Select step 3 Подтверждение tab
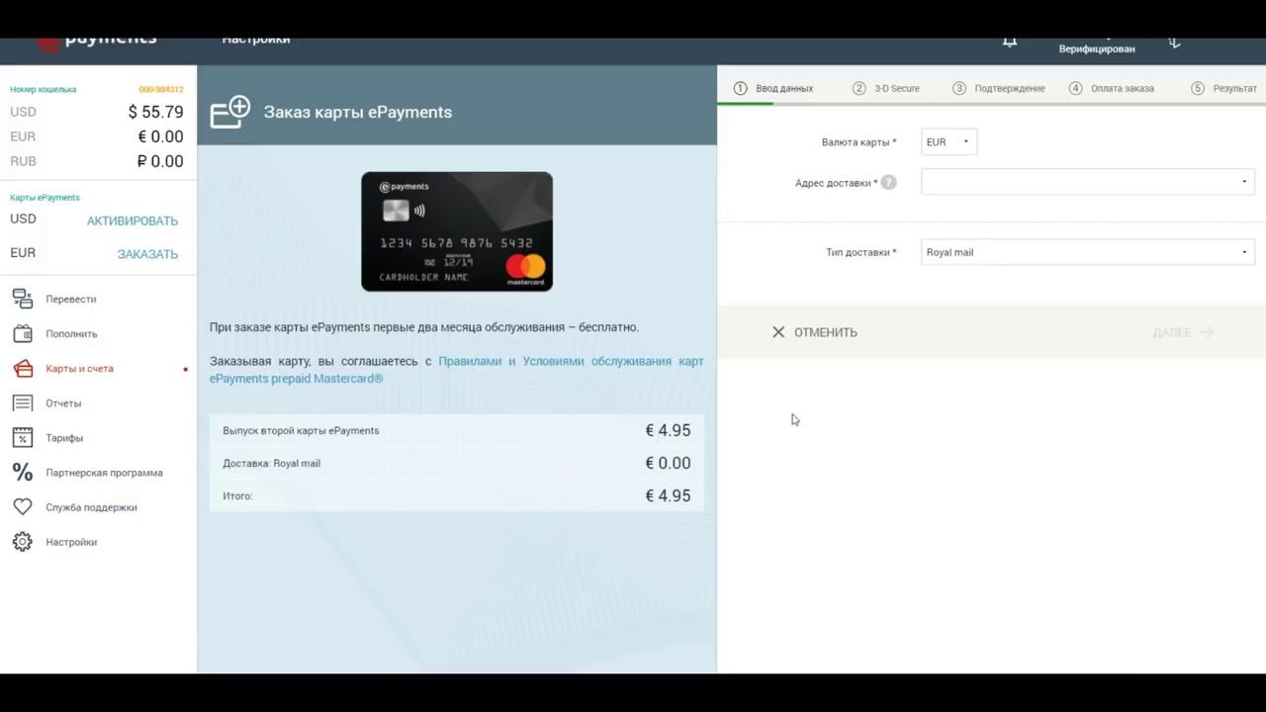 click(999, 88)
